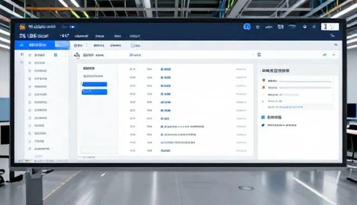Image resolution: width=357 pixels, height=205 pixels.
Task: Click the upper blue button in the left card
Action: pyautogui.click(x=94, y=84)
